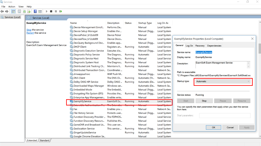Click the Restart Service toolbar icon

coord(61,11)
